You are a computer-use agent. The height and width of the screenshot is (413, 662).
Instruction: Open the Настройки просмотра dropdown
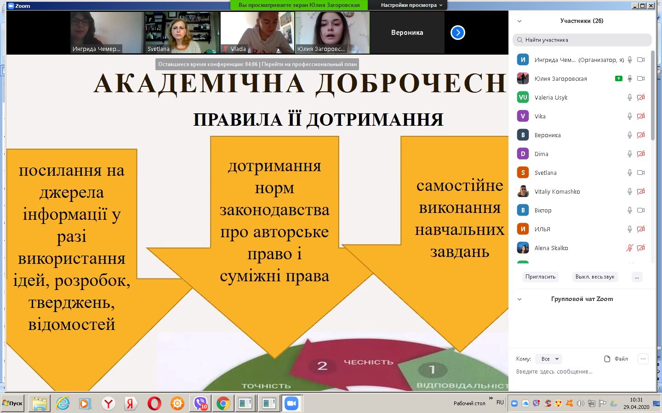[x=411, y=5]
